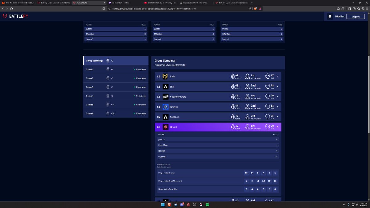Select Game 2 in the side list
Image resolution: width=370 pixels, height=208 pixels.
[116, 78]
